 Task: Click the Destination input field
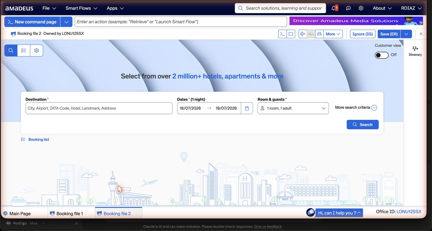coord(99,108)
